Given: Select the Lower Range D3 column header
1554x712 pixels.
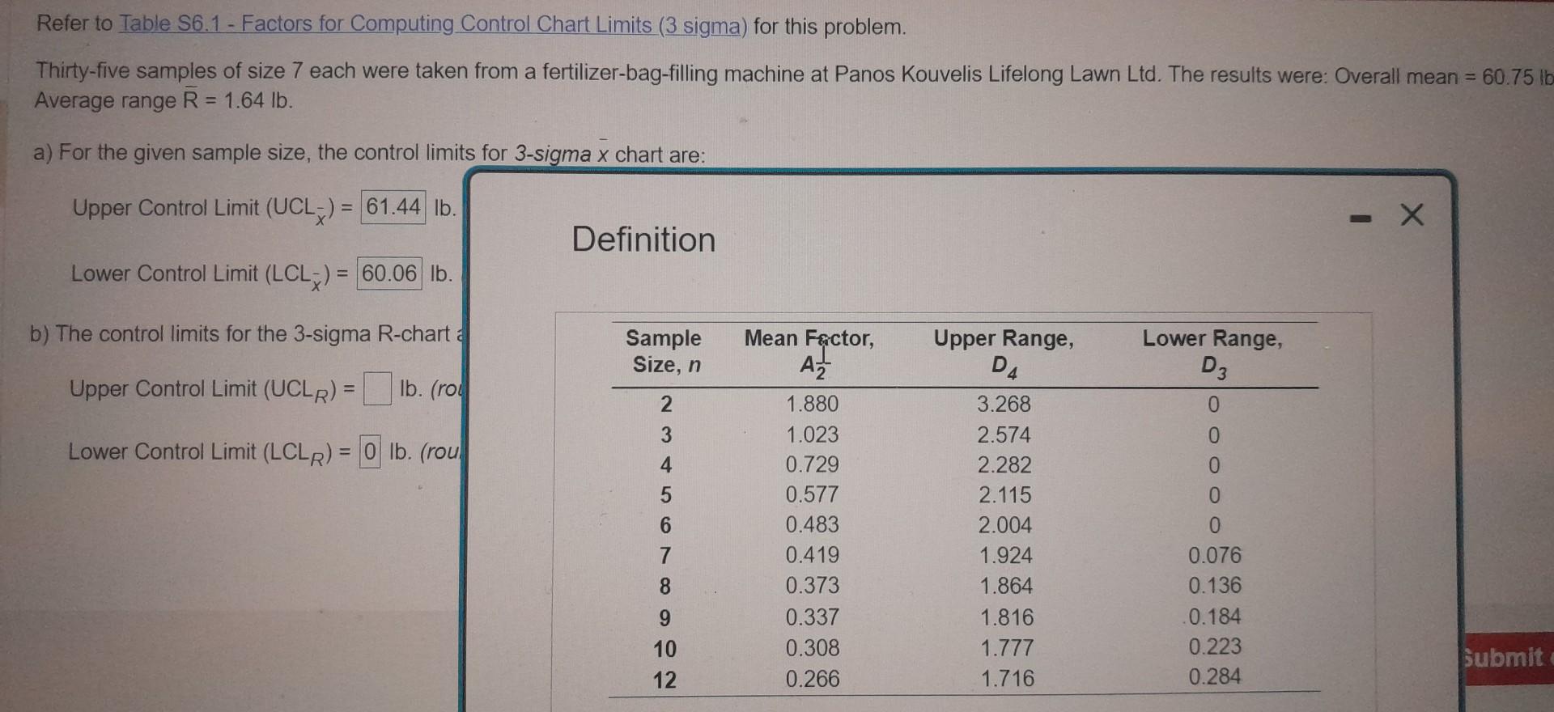Looking at the screenshot, I should [1212, 352].
